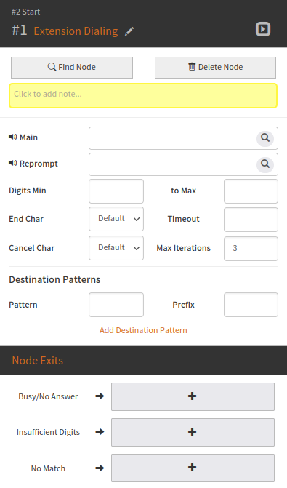The width and height of the screenshot is (287, 488).
Task: Click the speaker icon beside Main label
Action: (x=13, y=137)
